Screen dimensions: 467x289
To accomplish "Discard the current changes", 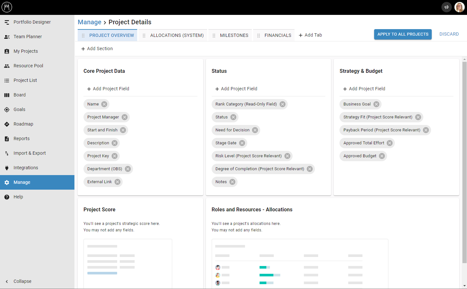I will [x=449, y=34].
